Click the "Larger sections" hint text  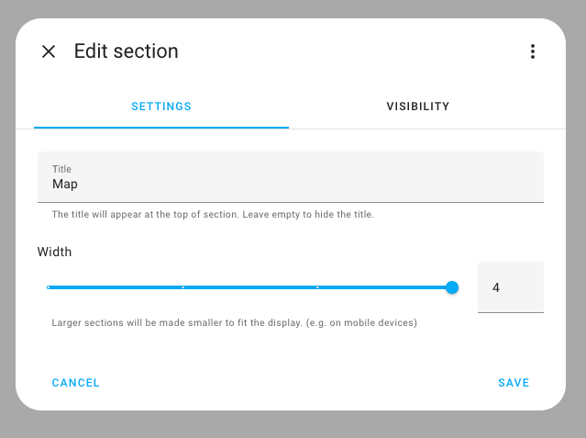[x=234, y=323]
